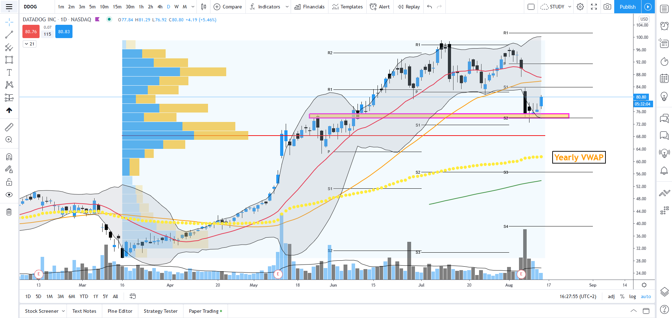Toggle hide all drawings eye icon

(x=9, y=195)
